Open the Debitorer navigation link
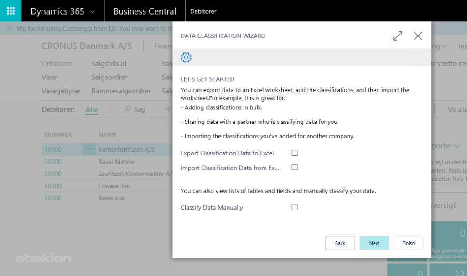The image size is (467, 276). tap(57, 64)
